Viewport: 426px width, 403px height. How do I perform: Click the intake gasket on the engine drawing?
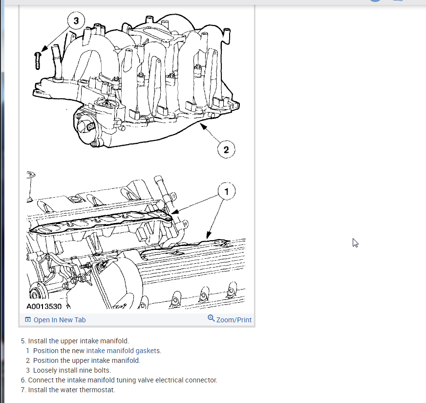[101, 222]
